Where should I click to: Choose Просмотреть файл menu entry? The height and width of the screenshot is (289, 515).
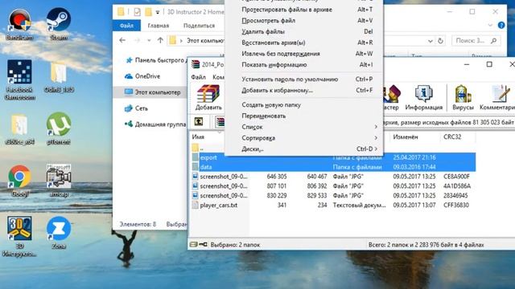point(304,20)
